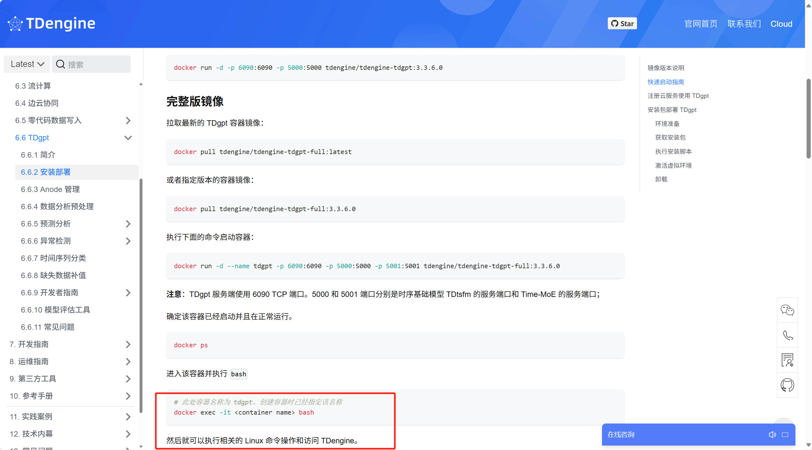Open the newsletter subscription icon
This screenshot has height=450, width=812.
tap(787, 360)
